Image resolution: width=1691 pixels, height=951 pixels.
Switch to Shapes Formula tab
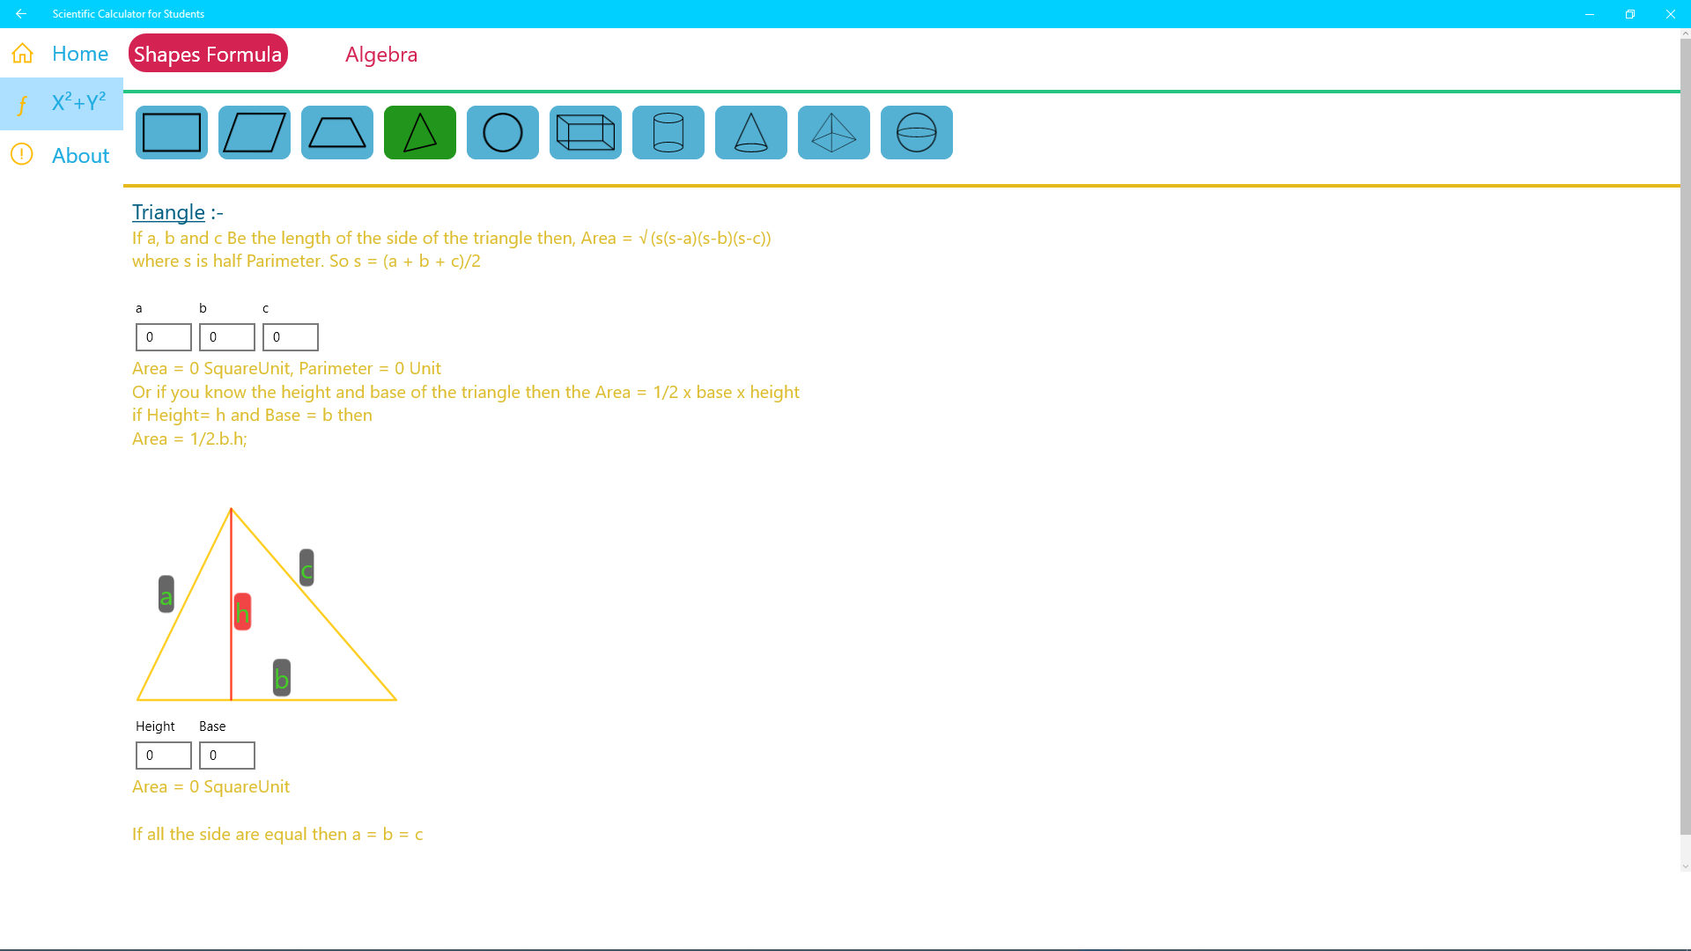coord(208,54)
